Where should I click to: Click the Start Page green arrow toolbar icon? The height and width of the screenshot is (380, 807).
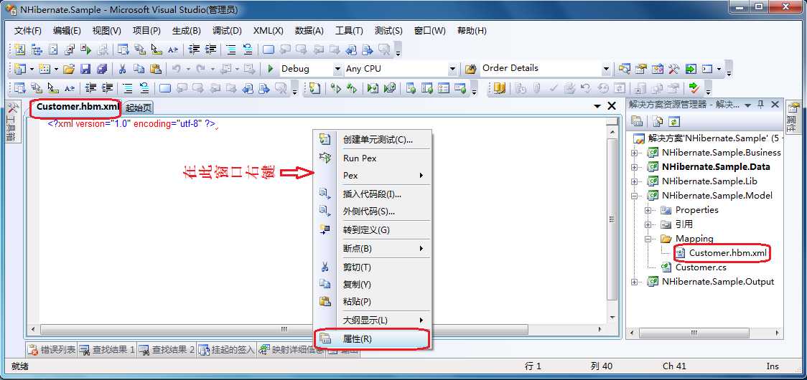pos(690,68)
